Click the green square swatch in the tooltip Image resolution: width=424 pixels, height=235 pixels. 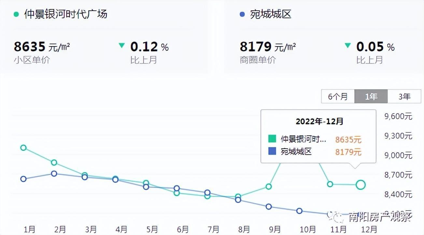click(272, 139)
